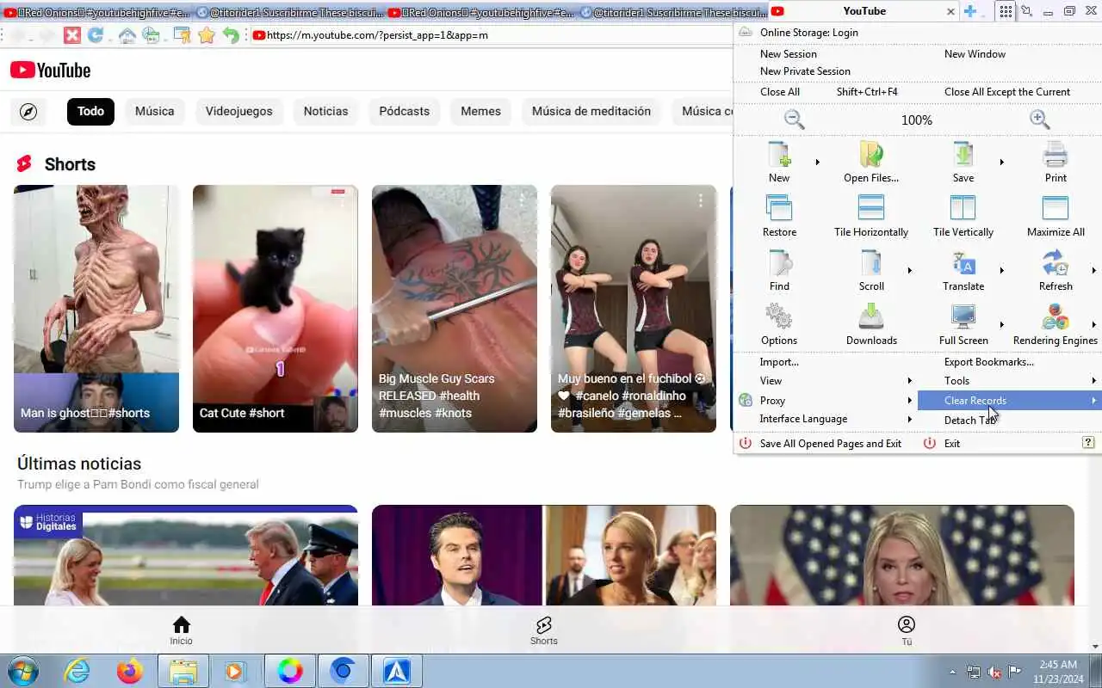This screenshot has width=1102, height=688.
Task: Select the Pódcasts filter chip
Action: coord(405,112)
